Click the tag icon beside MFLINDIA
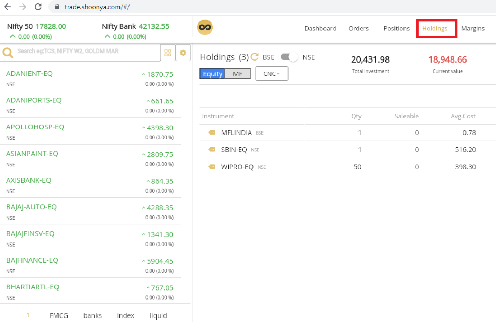This screenshot has height=322, width=497. pos(212,132)
